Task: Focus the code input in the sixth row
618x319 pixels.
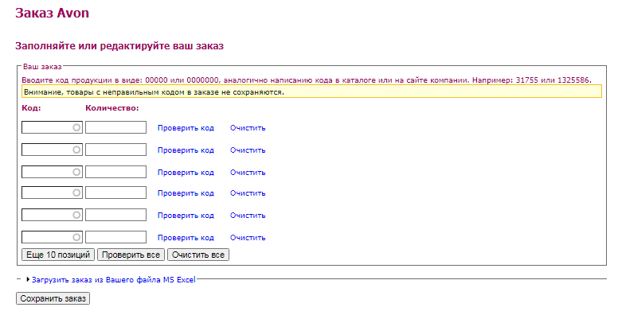Action: coord(52,237)
